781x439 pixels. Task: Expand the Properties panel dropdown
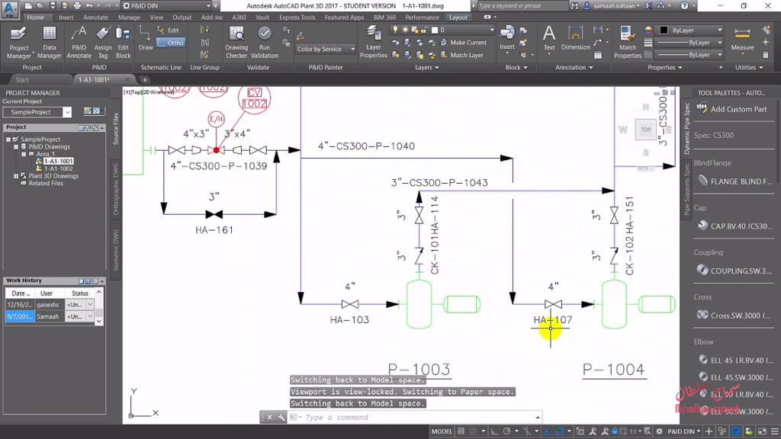pos(665,67)
